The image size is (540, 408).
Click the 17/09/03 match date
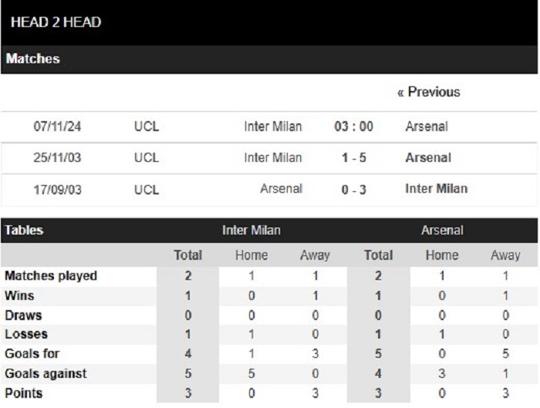pyautogui.click(x=58, y=190)
